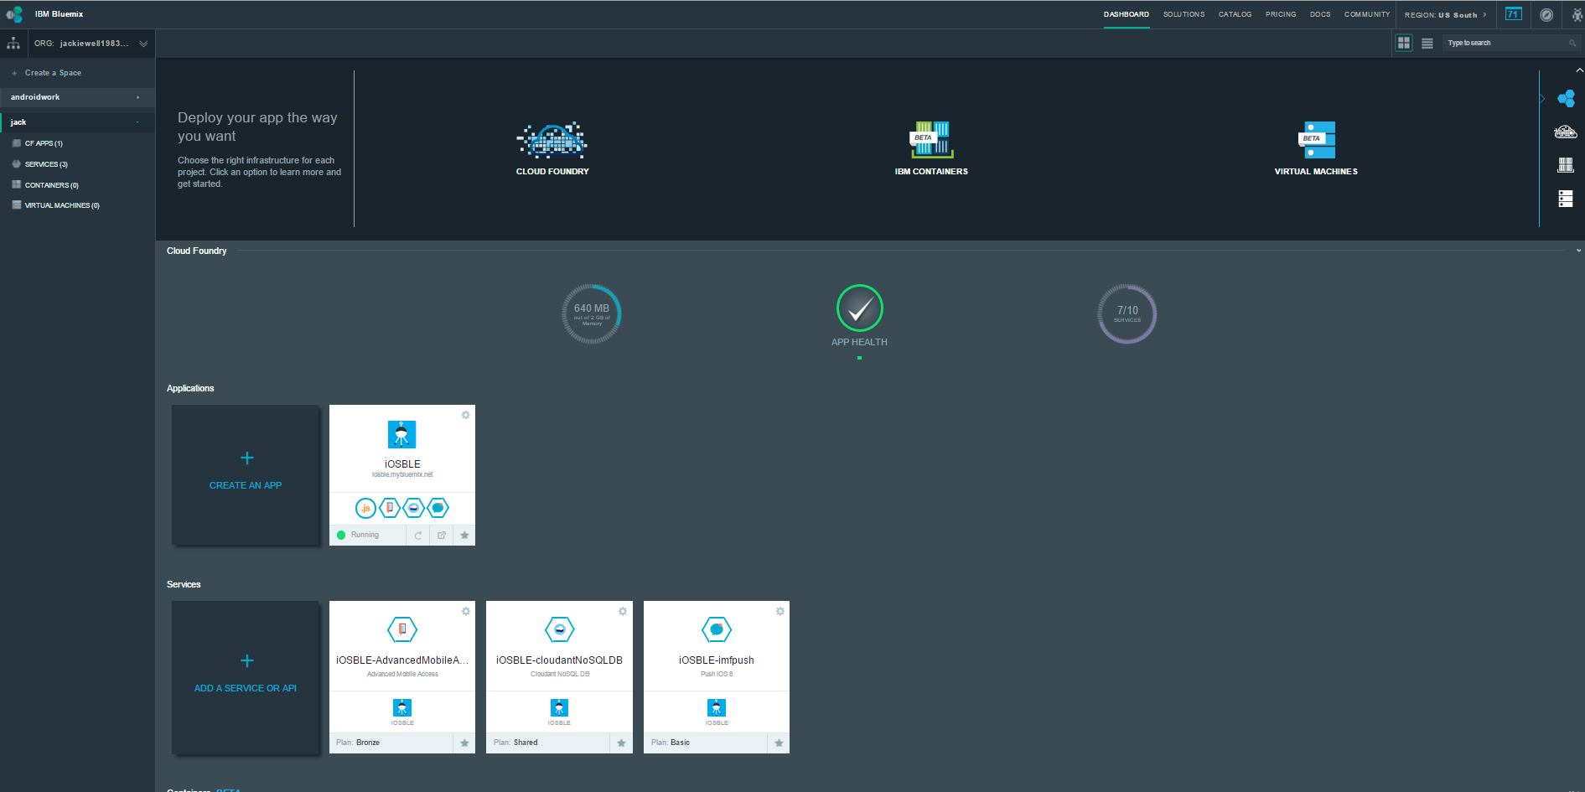Click the Cloudant hexagon on iOSBLE app tile
The image size is (1585, 792).
click(x=414, y=508)
